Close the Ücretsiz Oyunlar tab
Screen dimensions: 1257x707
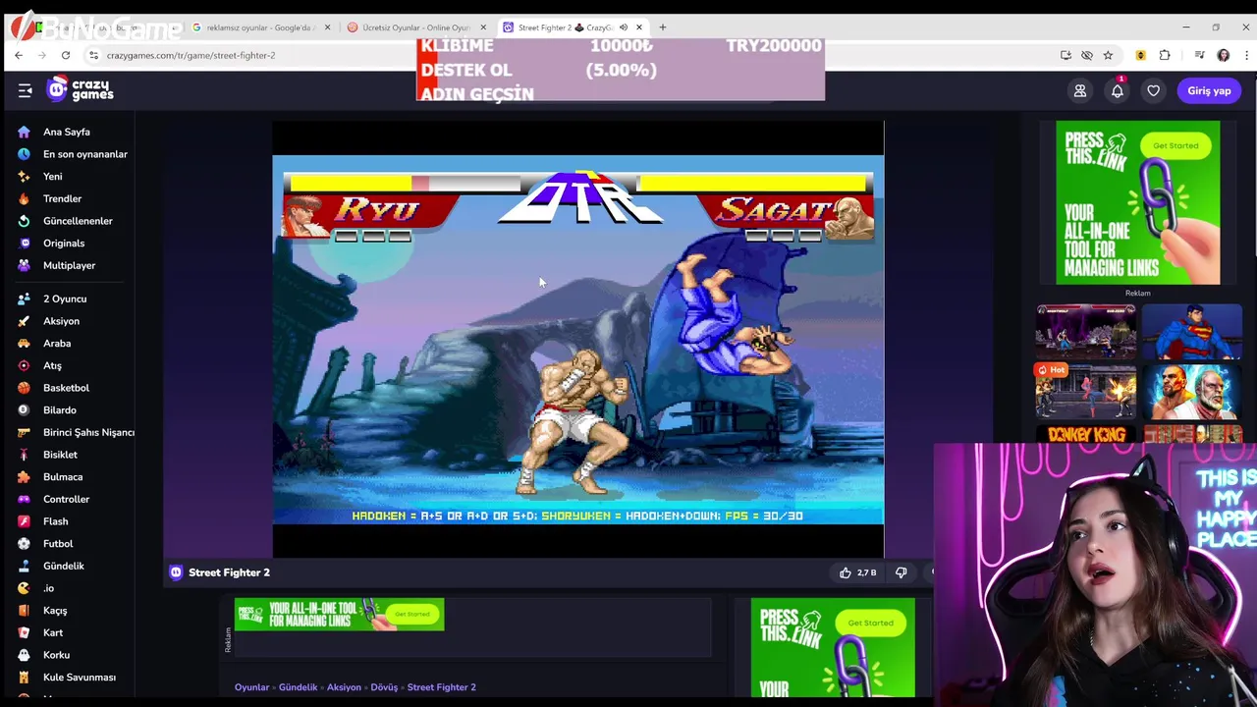coord(483,27)
